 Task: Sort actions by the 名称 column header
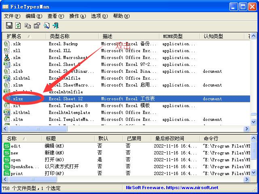click(22, 138)
